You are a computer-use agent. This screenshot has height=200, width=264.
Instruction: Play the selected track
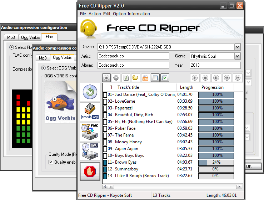click(x=195, y=78)
